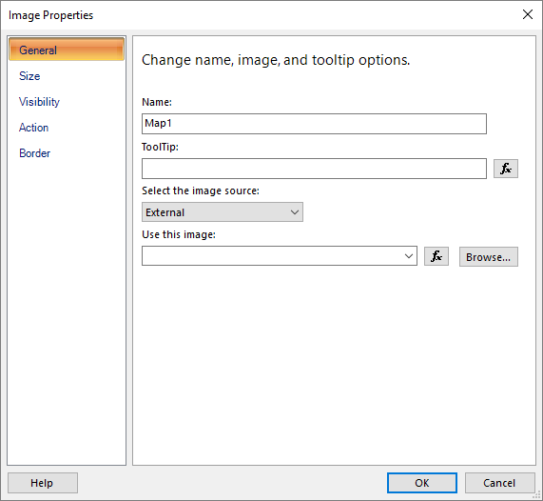This screenshot has height=501, width=543.
Task: Click inside the Use this image text area
Action: [272, 256]
